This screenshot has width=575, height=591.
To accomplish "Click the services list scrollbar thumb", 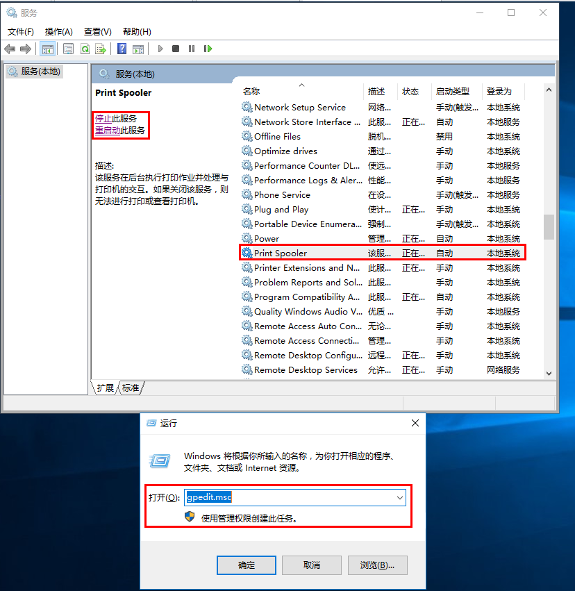I will tap(549, 227).
